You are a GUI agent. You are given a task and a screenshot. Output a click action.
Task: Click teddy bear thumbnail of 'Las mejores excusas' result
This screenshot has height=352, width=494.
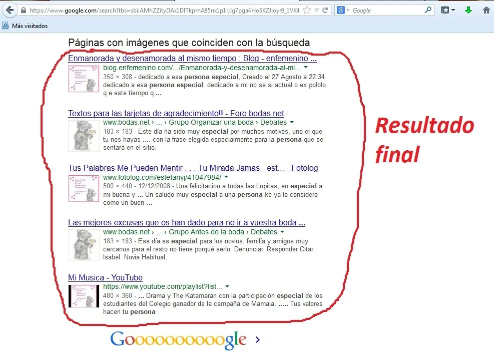[84, 245]
